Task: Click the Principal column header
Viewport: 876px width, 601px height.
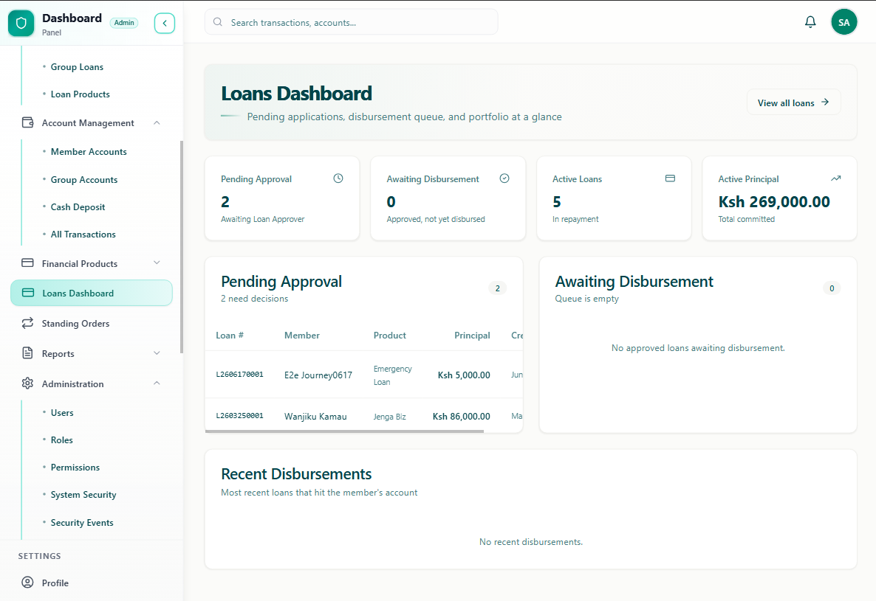Action: [x=472, y=335]
